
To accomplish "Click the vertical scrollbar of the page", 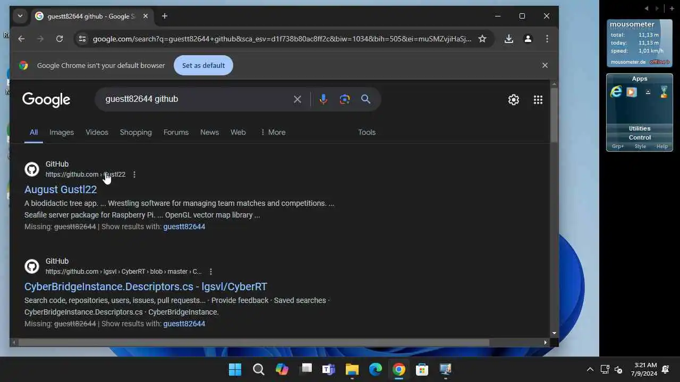I will click(554, 115).
